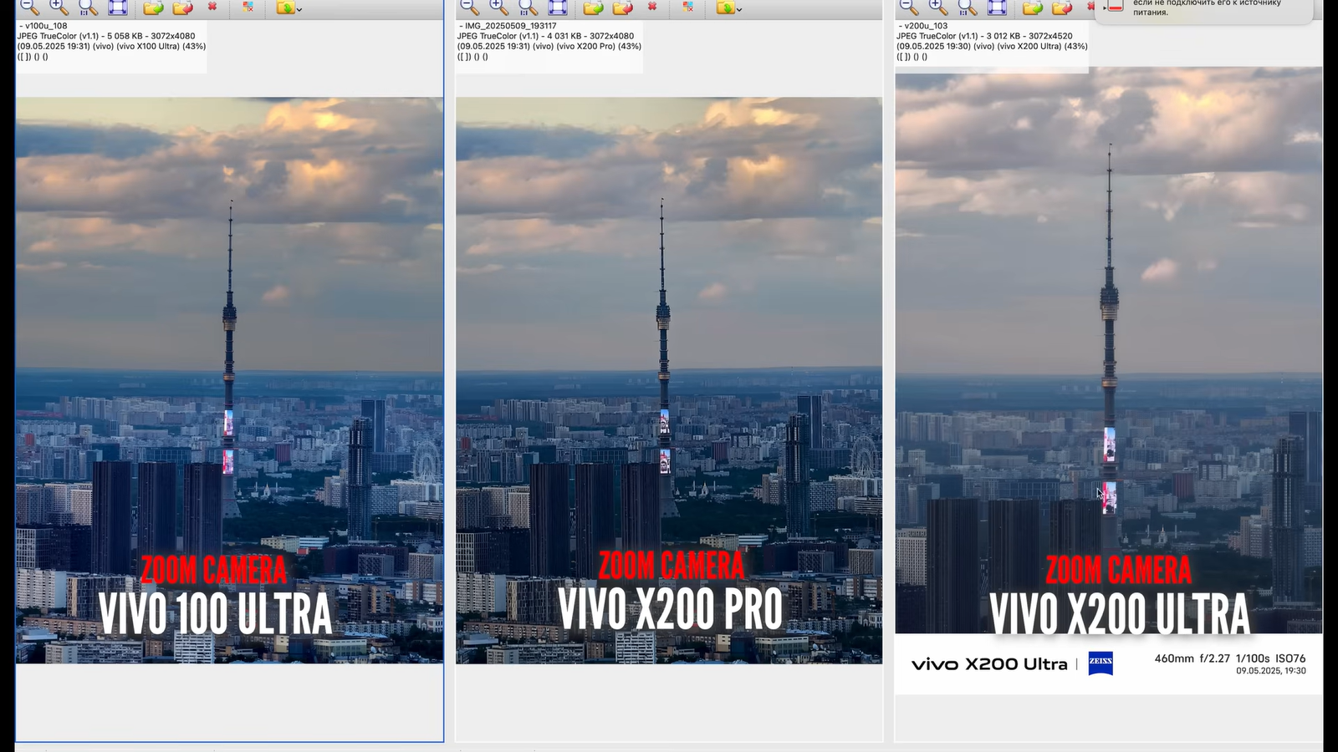Screen dimensions: 1338x752
Task: Click colored grid icon in middle pane toolbar
Action: [687, 7]
